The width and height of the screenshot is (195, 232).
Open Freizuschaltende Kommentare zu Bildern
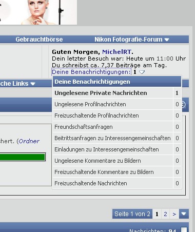(x=104, y=172)
